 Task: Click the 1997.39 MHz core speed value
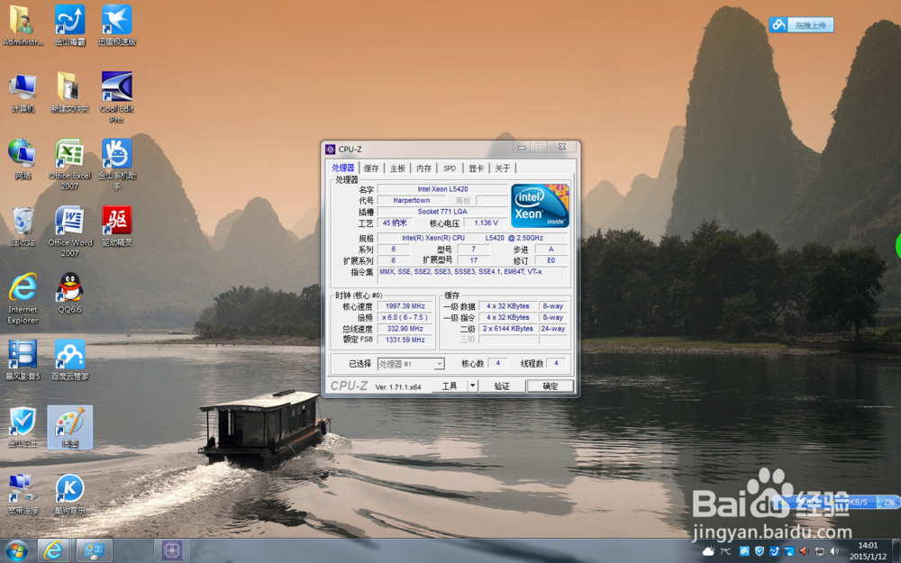405,306
